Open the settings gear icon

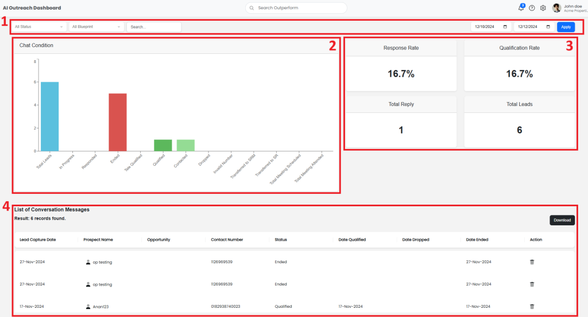tap(543, 8)
